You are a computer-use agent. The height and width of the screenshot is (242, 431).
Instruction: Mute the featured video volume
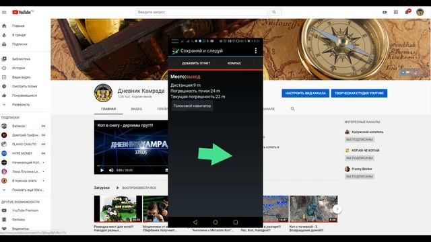click(x=111, y=170)
